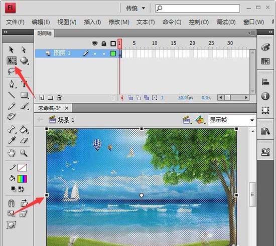
Task: Open the 编辑(E) menu
Action: click(x=41, y=22)
